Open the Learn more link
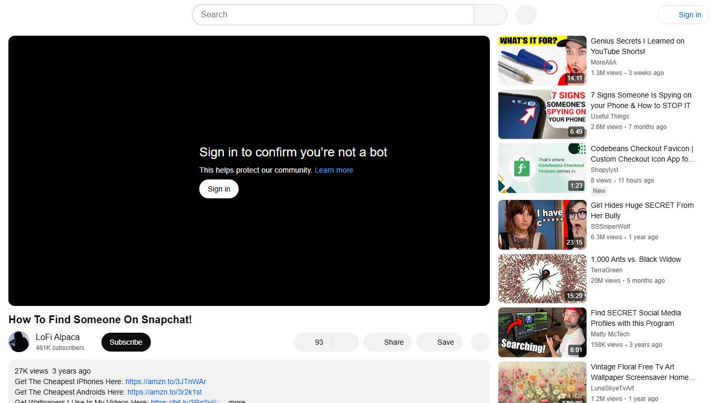Viewport: 718px width, 403px height. click(333, 170)
